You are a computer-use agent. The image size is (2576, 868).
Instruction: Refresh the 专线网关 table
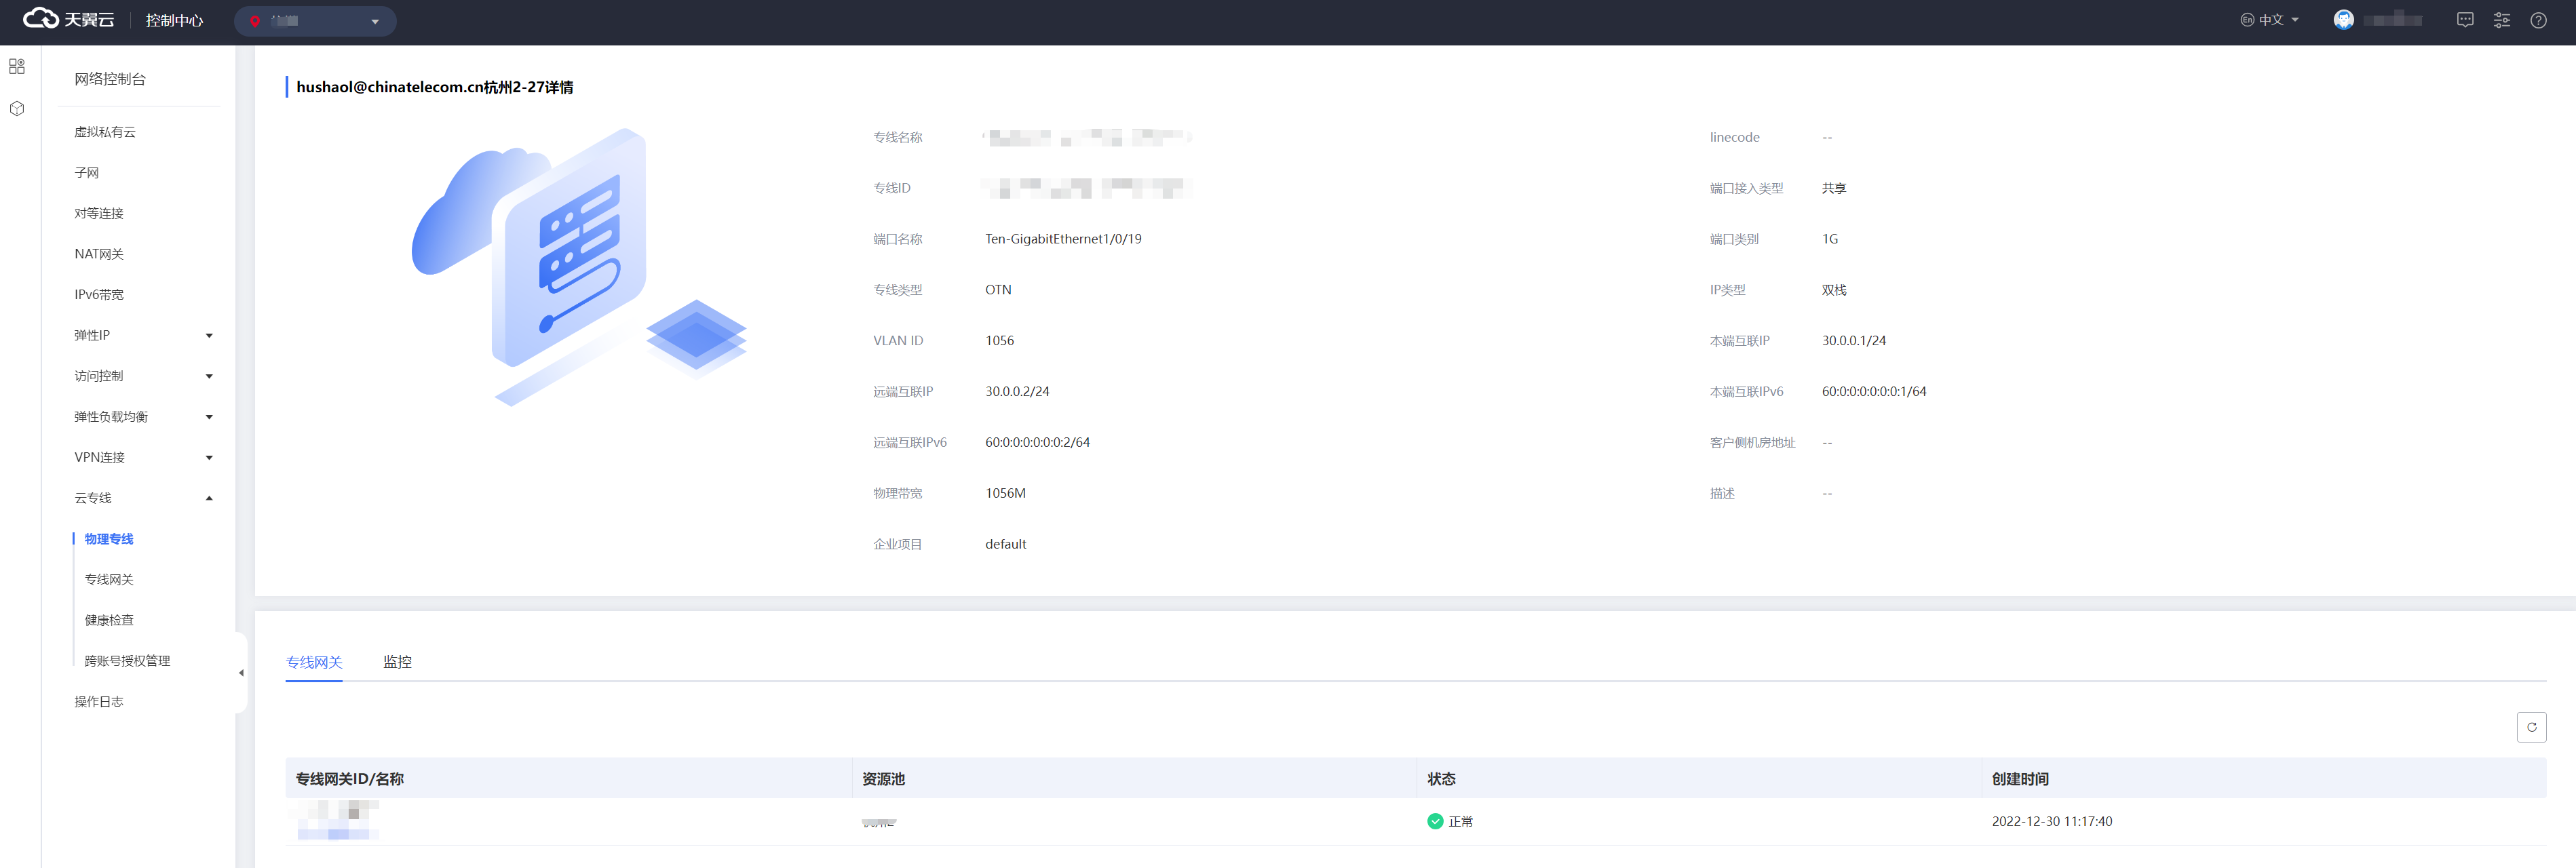2531,727
